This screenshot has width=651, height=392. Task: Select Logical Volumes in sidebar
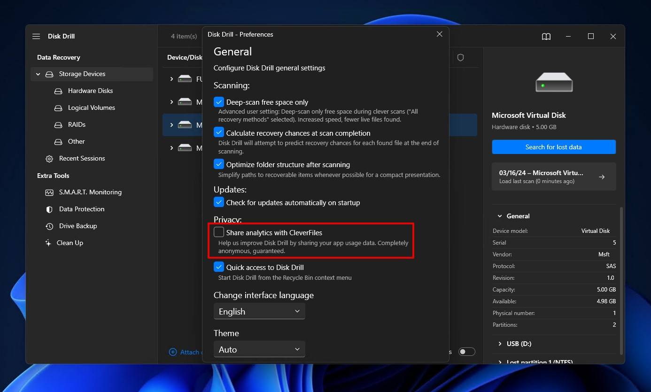91,108
